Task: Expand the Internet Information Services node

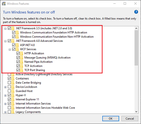Action: (x=5, y=104)
